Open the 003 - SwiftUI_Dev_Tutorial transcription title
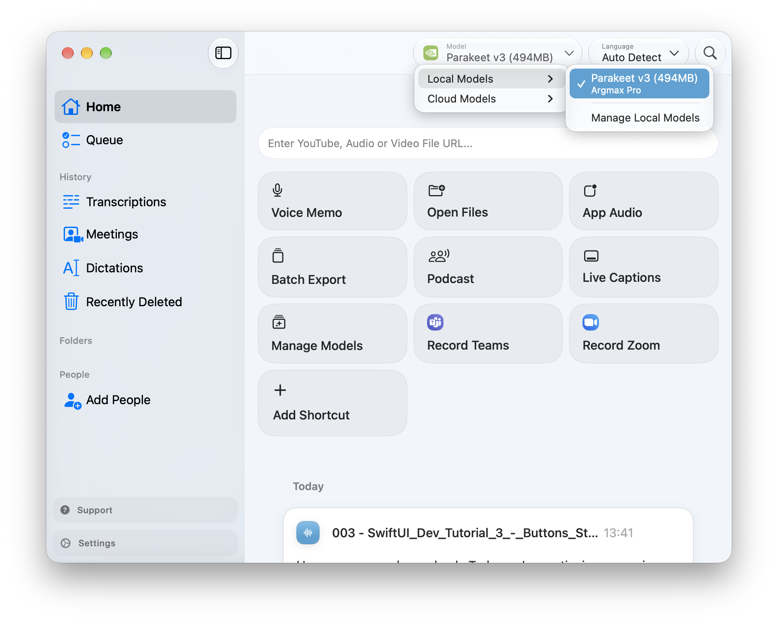This screenshot has height=624, width=778. click(465, 533)
